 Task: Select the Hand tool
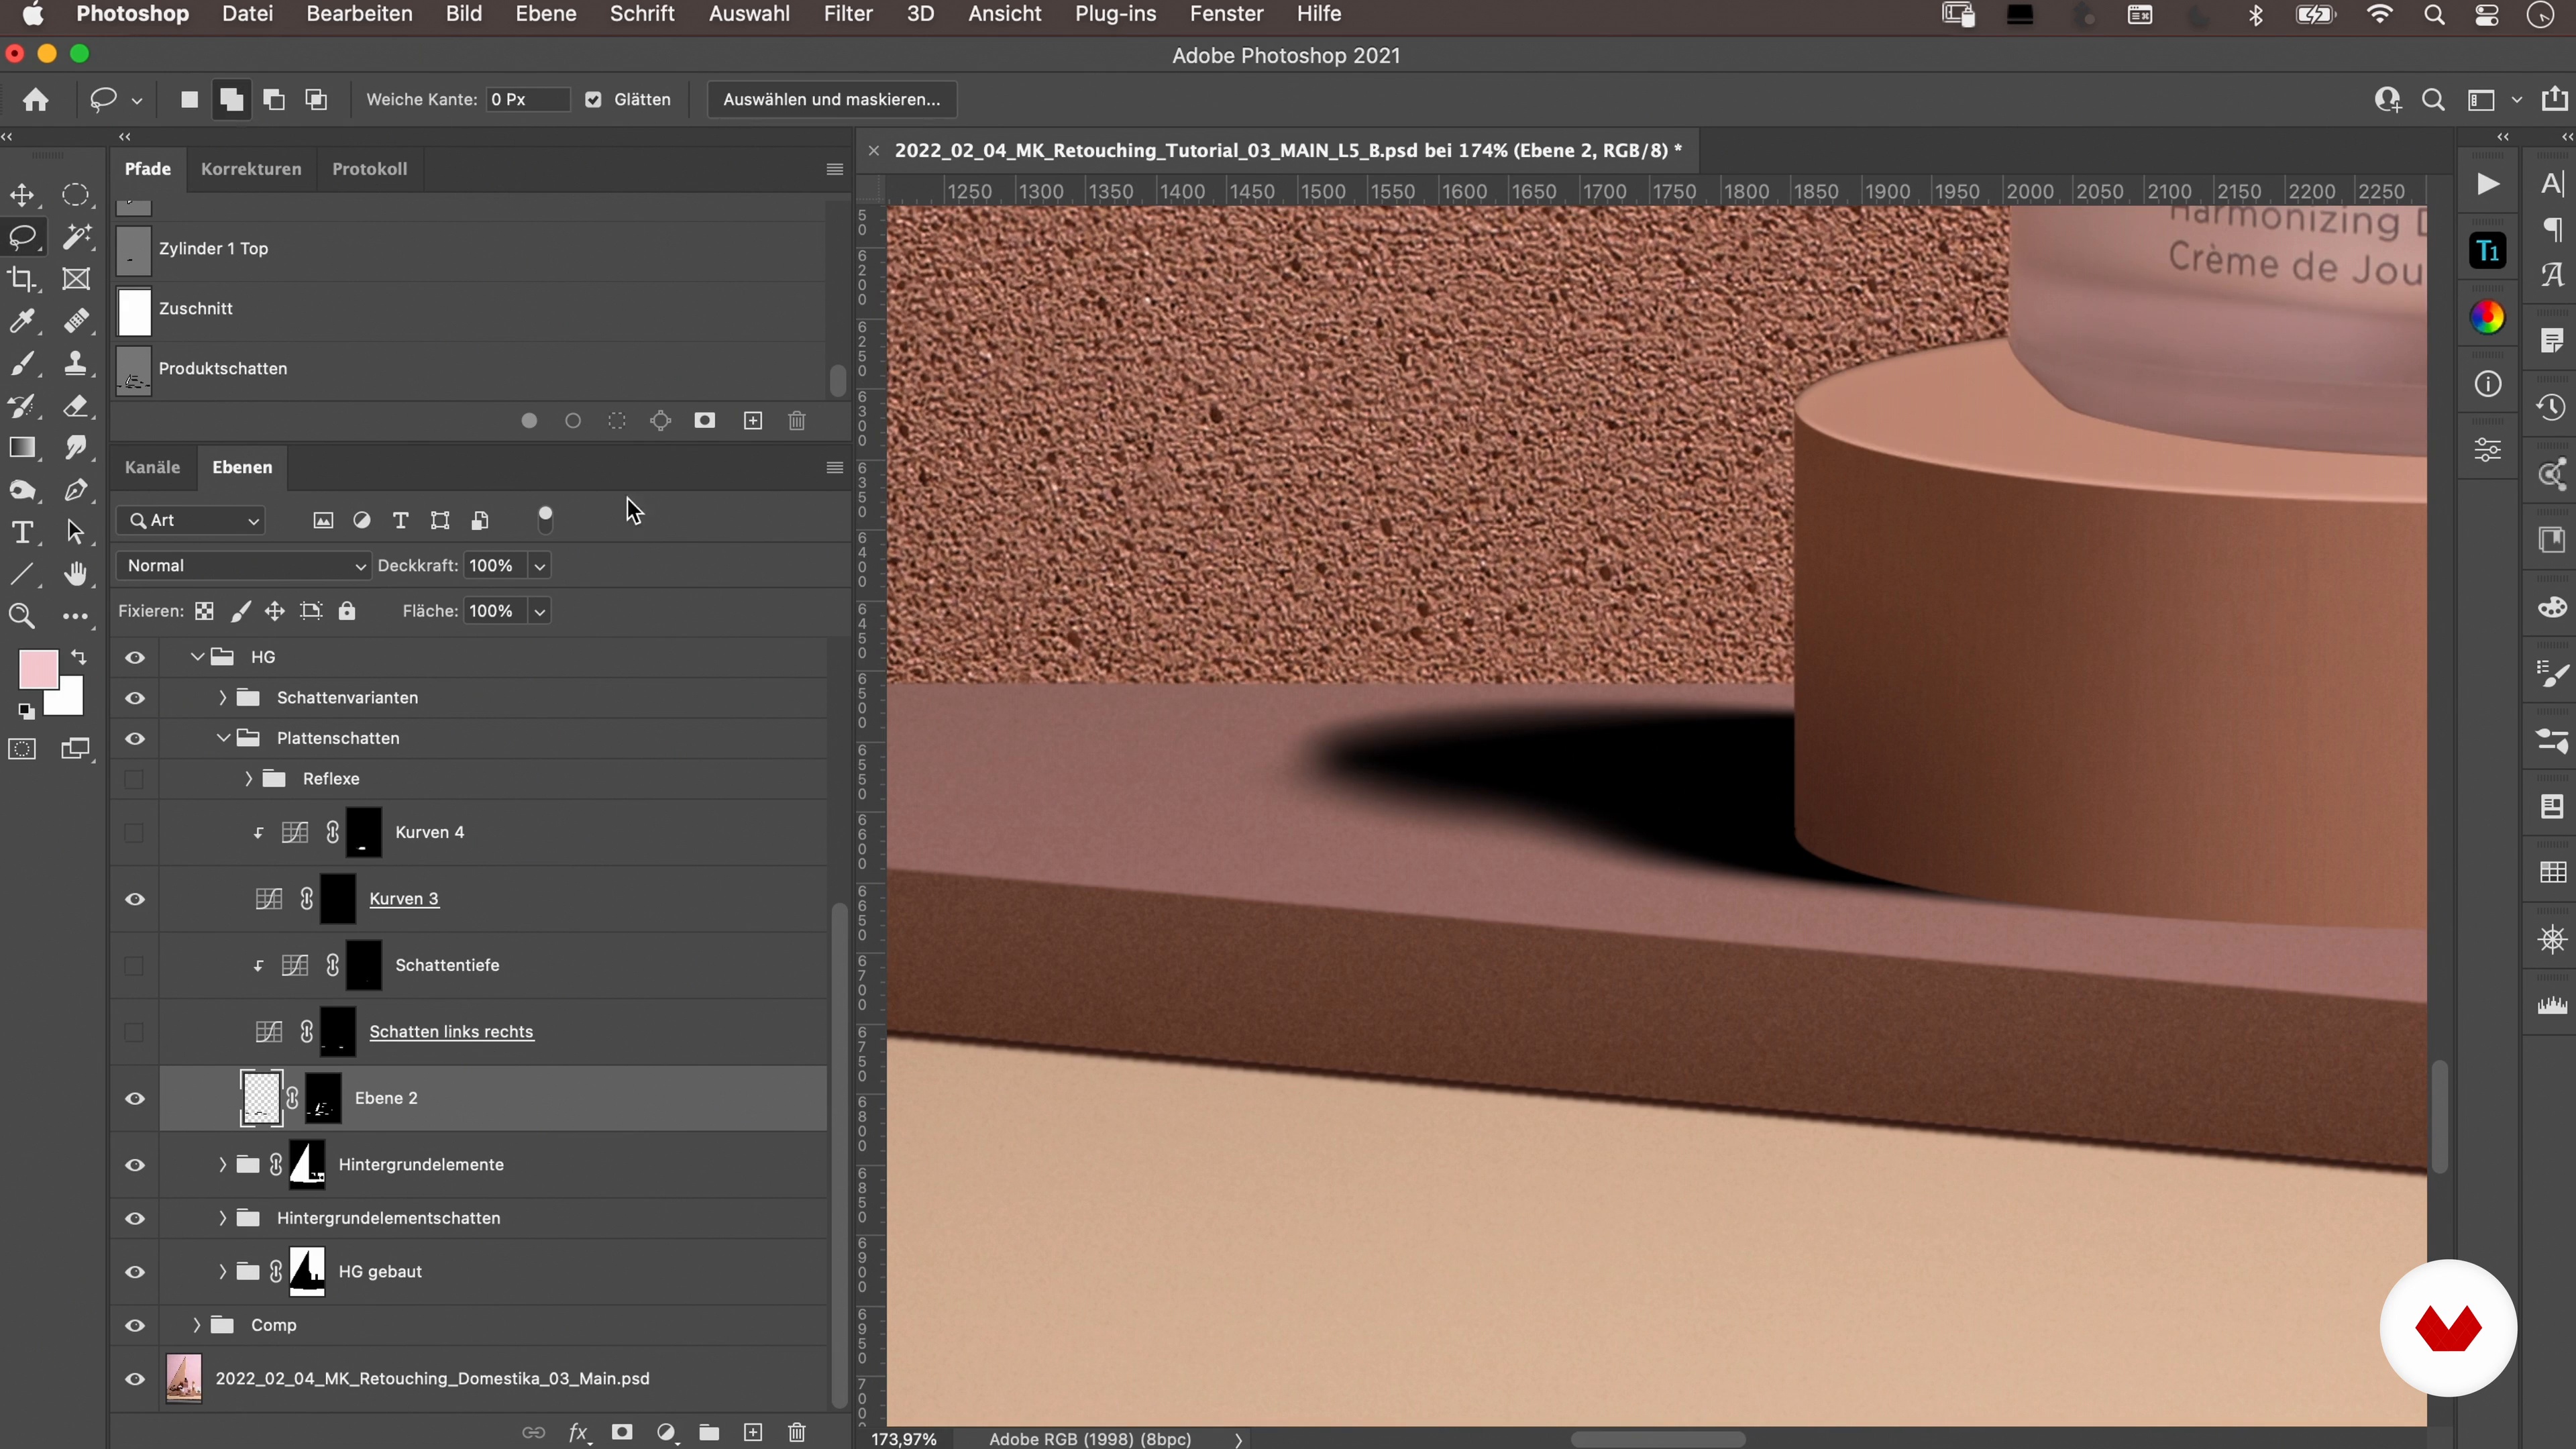(76, 574)
